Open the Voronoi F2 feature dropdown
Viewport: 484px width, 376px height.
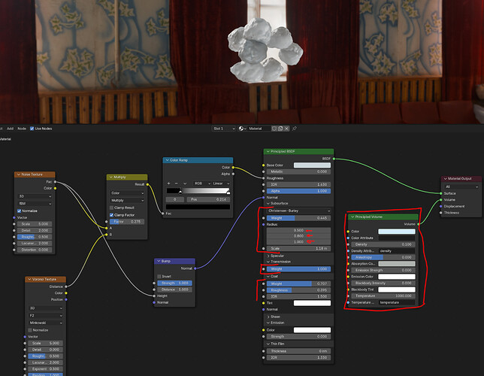(x=46, y=315)
